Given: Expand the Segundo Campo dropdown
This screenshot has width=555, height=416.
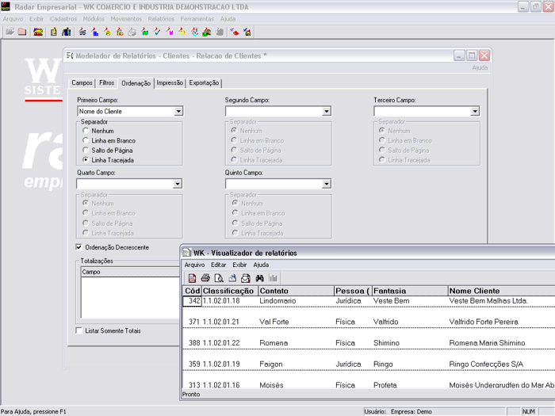Looking at the screenshot, I should [326, 112].
